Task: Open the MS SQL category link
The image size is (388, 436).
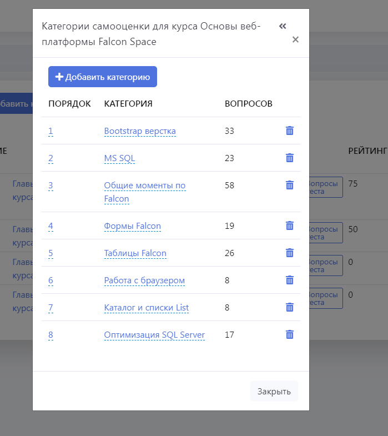Action: point(119,158)
